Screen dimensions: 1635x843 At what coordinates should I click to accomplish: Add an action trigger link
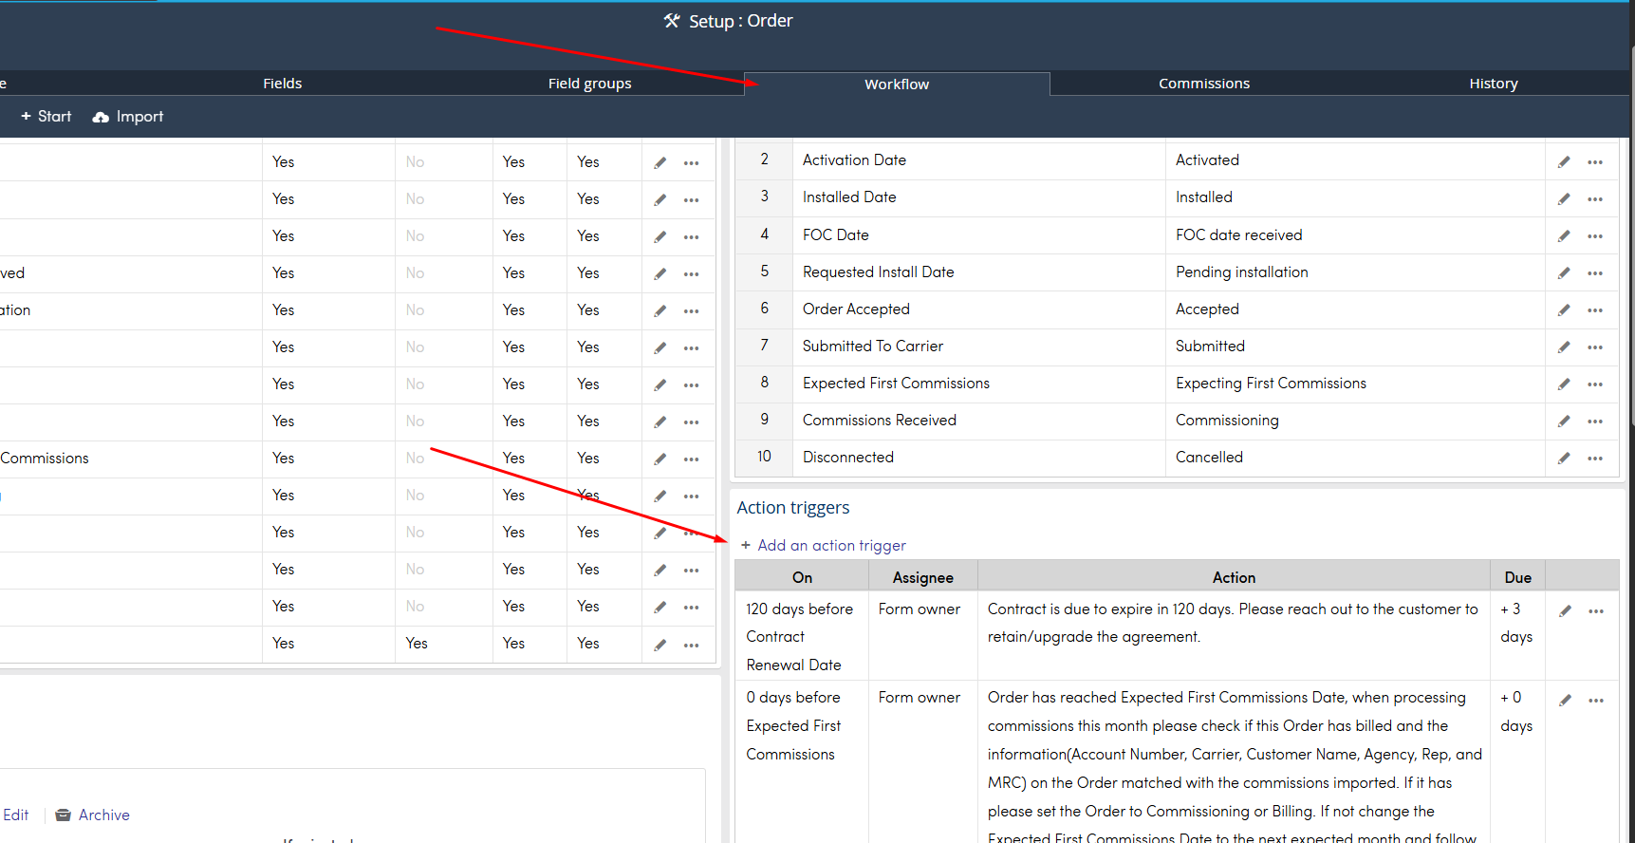823,545
